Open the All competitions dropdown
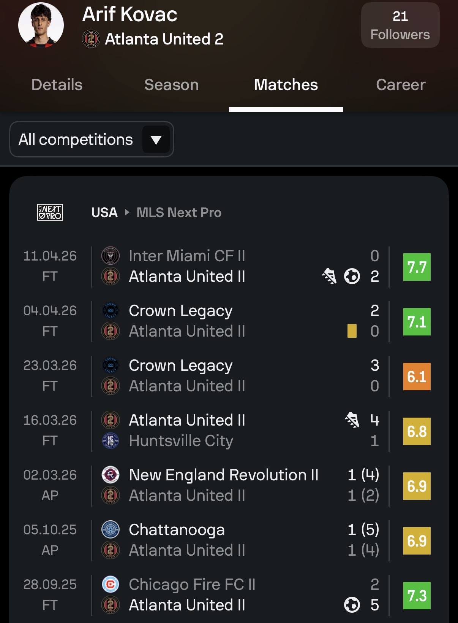Viewport: 458px width, 623px height. [x=76, y=140]
